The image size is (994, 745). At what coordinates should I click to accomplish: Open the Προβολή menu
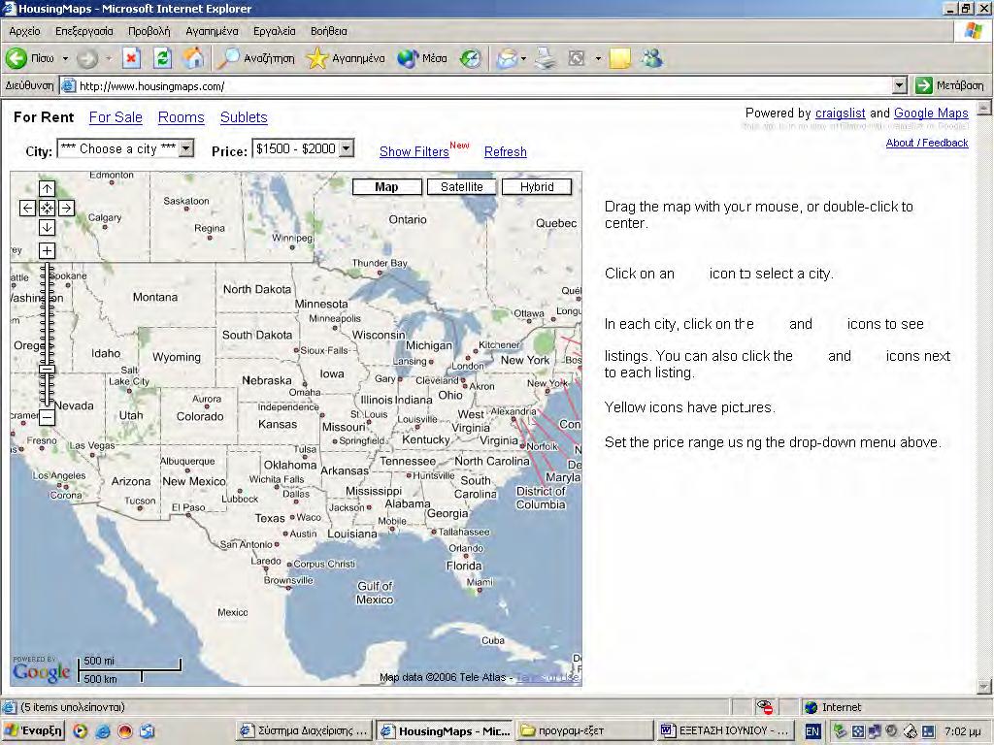(149, 31)
